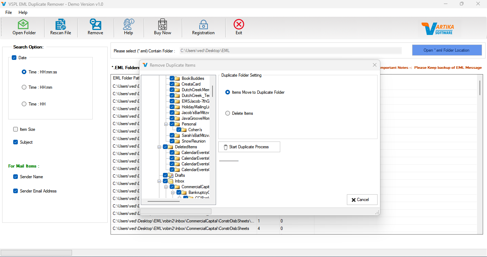Click the Vartika Software logo

click(437, 29)
